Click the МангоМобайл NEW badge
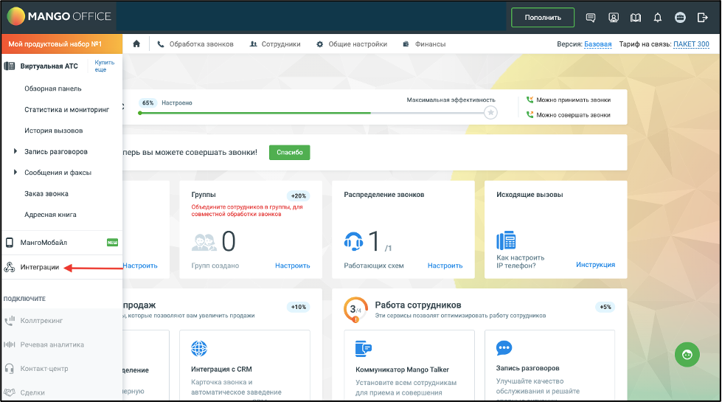 click(112, 242)
